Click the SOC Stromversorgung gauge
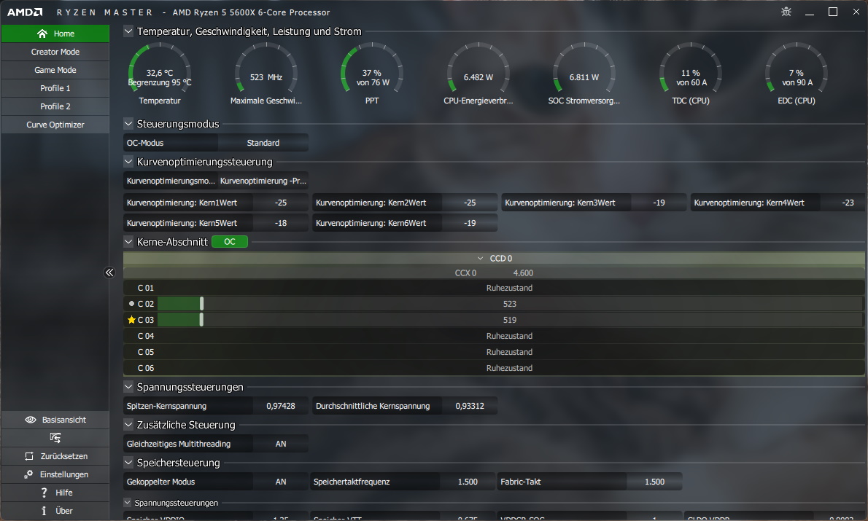The width and height of the screenshot is (868, 521). [x=584, y=74]
